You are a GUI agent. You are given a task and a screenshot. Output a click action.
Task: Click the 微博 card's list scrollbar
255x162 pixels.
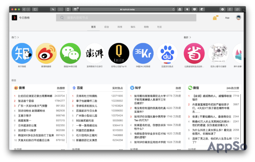coord(67,119)
